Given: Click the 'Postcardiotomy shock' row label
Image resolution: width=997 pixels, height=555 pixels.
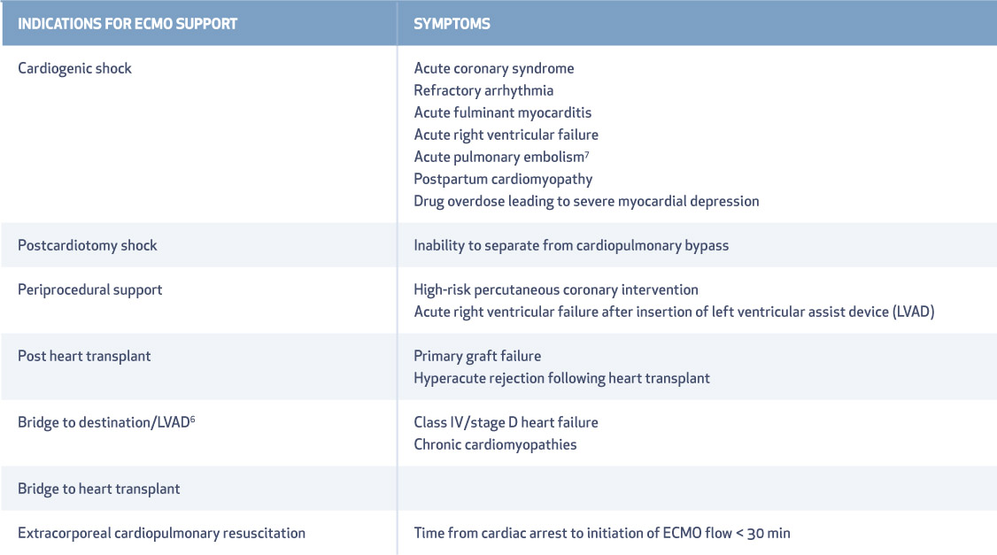Looking at the screenshot, I should pyautogui.click(x=87, y=245).
